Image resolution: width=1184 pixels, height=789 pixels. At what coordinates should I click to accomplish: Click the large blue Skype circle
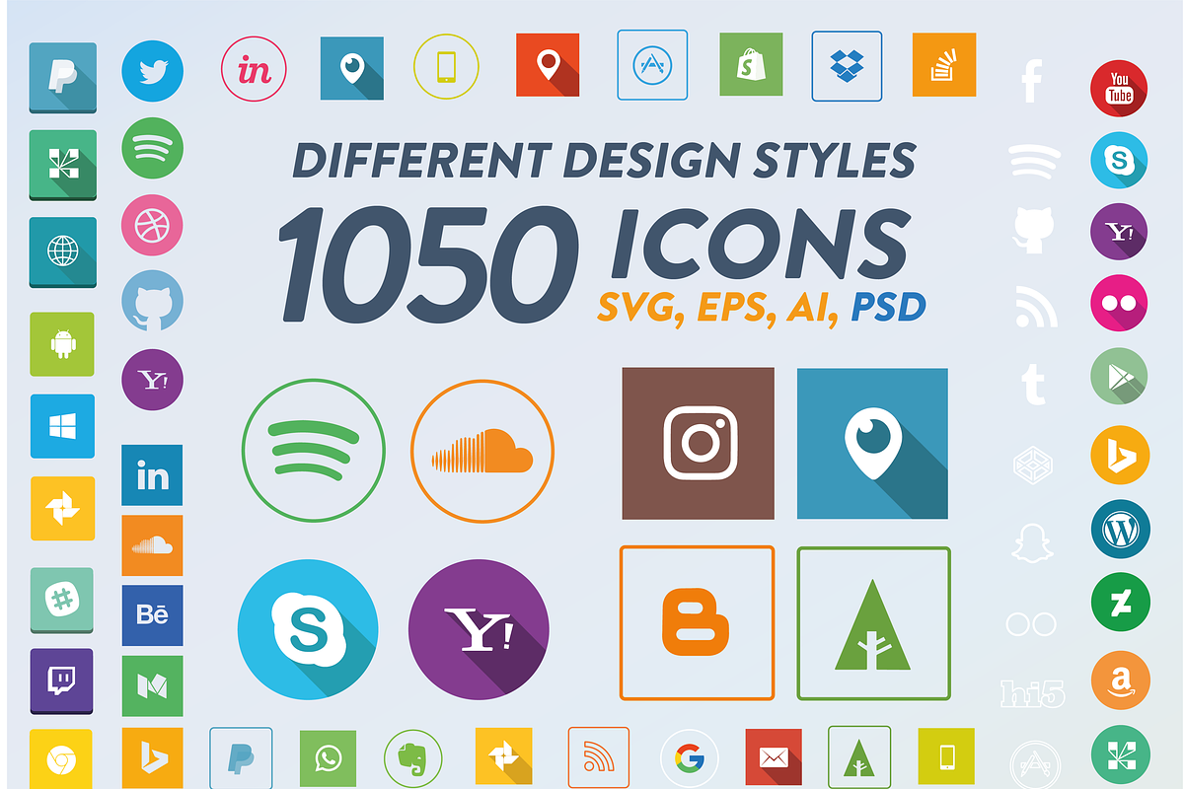[x=309, y=630]
